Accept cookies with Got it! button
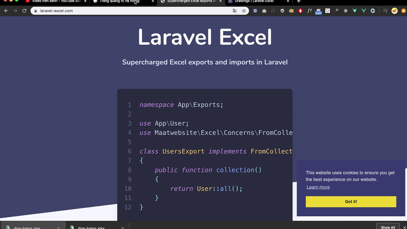 [x=351, y=202]
